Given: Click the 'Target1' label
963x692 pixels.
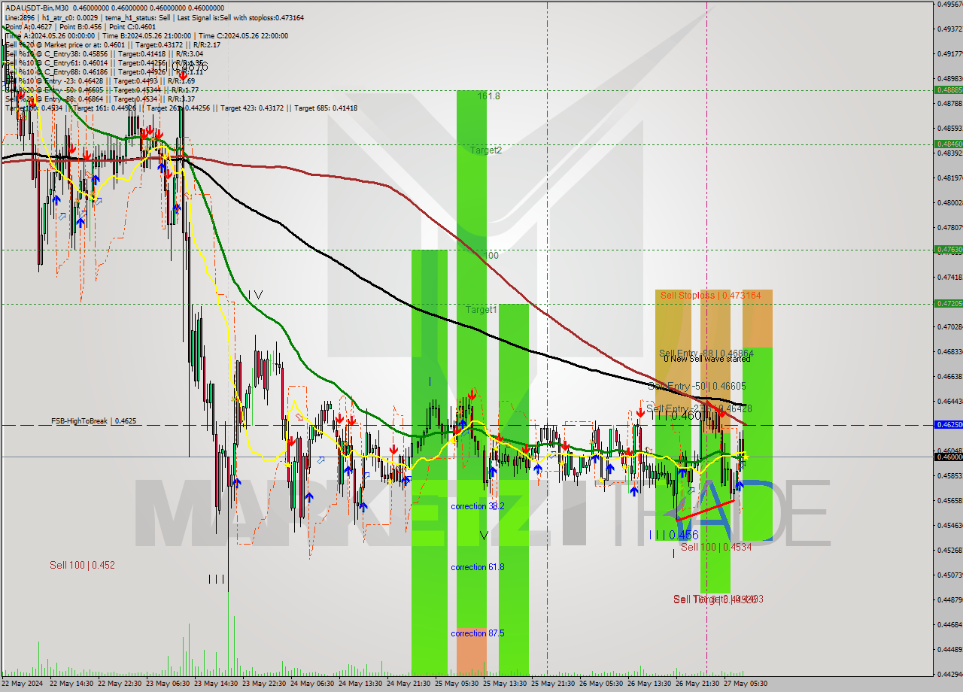Looking at the screenshot, I should [481, 310].
